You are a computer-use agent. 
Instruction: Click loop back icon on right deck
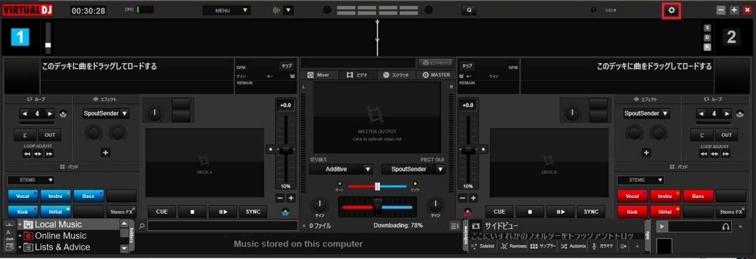pyautogui.click(x=740, y=113)
